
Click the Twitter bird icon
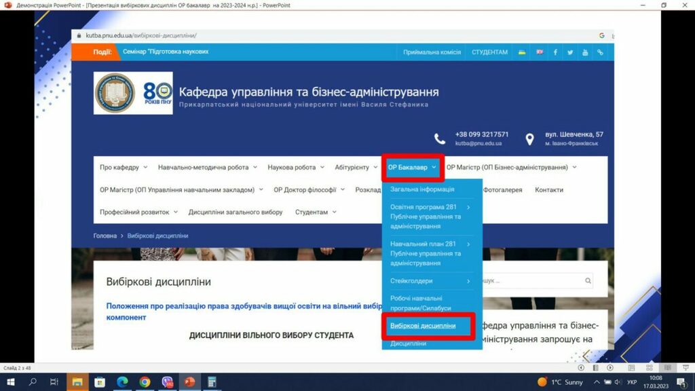click(569, 52)
